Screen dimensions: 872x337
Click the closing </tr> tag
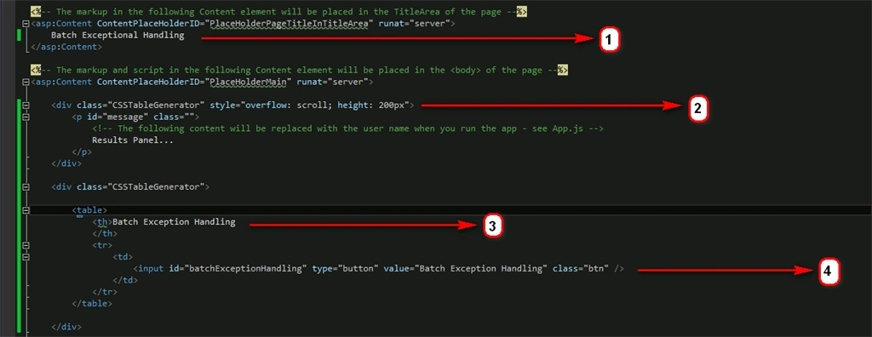pos(105,292)
